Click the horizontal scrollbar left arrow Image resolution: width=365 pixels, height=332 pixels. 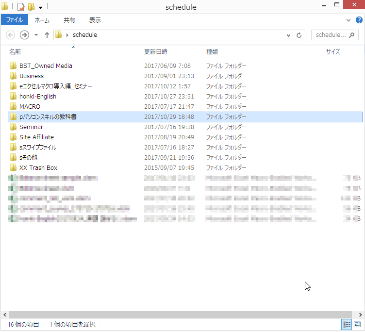point(5,315)
